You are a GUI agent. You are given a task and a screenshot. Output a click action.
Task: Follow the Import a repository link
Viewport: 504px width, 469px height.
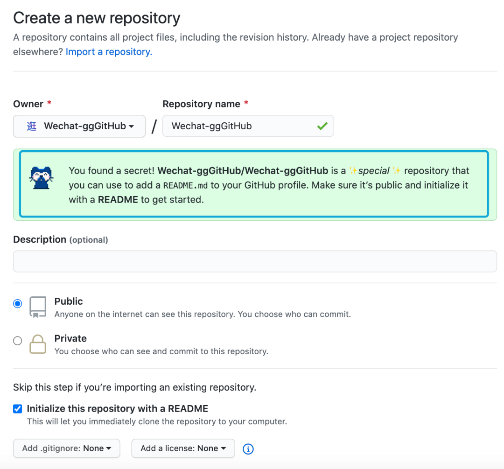coord(109,52)
